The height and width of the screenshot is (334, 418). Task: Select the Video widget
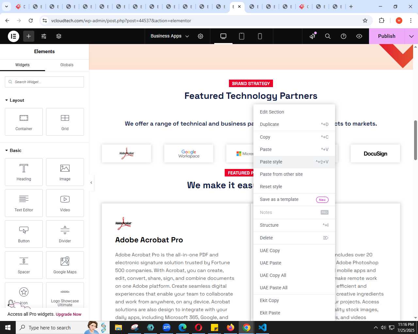click(x=65, y=203)
